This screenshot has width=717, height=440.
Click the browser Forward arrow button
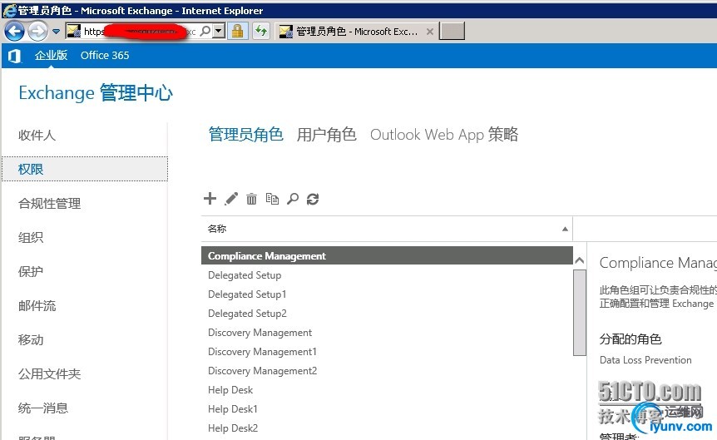point(37,31)
